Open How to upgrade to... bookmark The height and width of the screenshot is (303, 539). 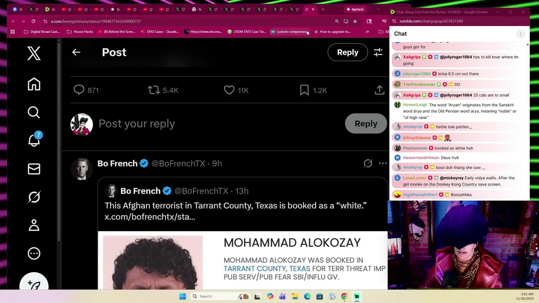332,32
